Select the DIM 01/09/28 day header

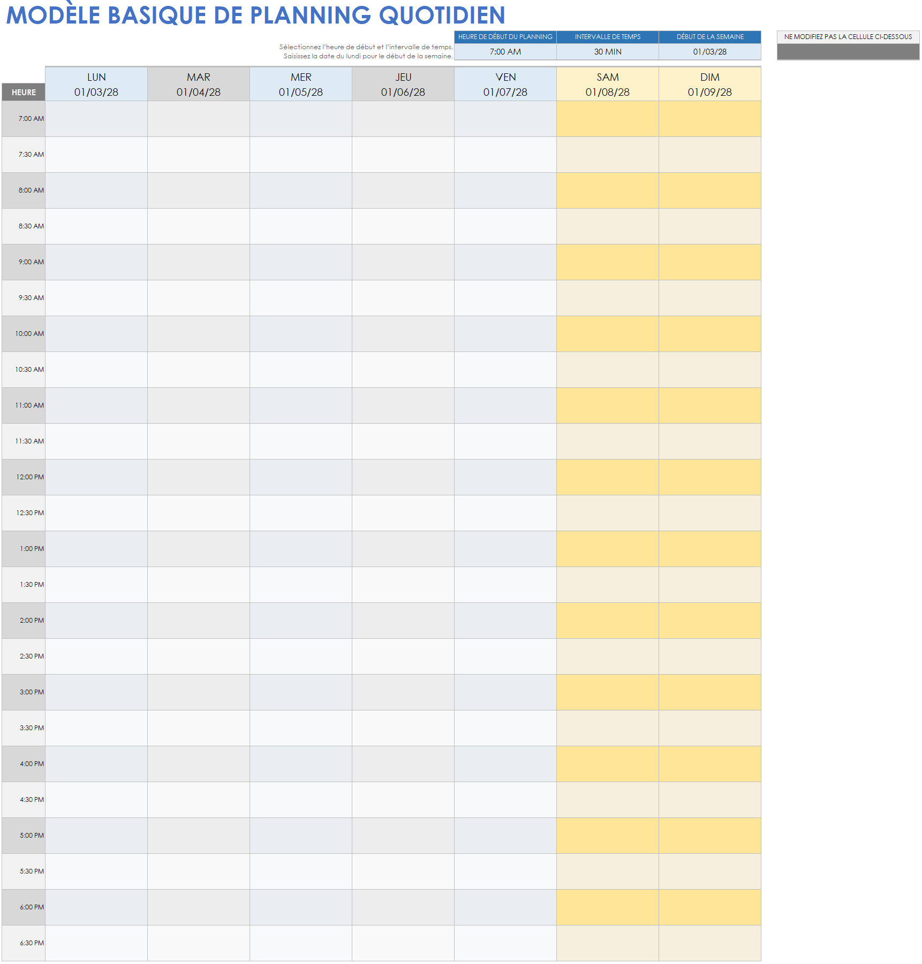click(710, 85)
